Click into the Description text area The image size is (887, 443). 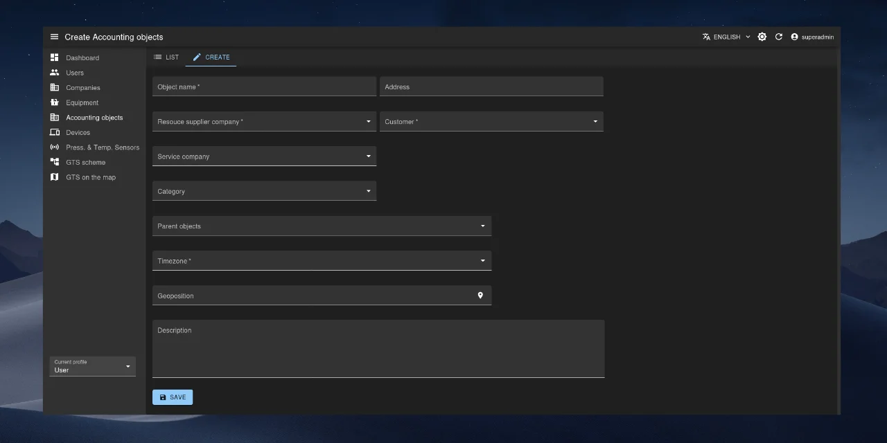click(x=378, y=350)
